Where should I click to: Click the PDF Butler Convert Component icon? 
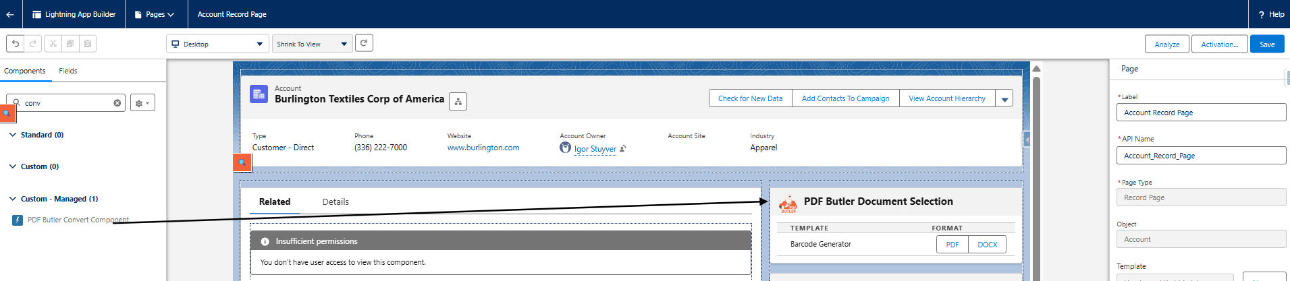(18, 220)
